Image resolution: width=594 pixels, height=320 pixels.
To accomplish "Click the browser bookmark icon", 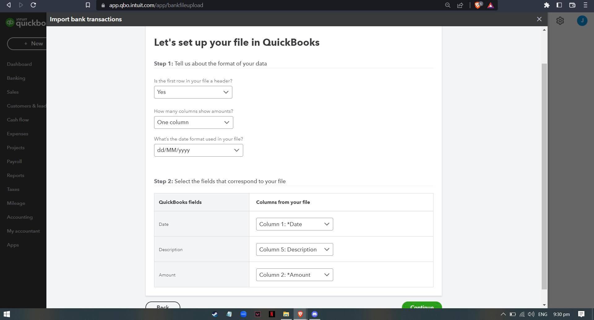I will point(88,5).
